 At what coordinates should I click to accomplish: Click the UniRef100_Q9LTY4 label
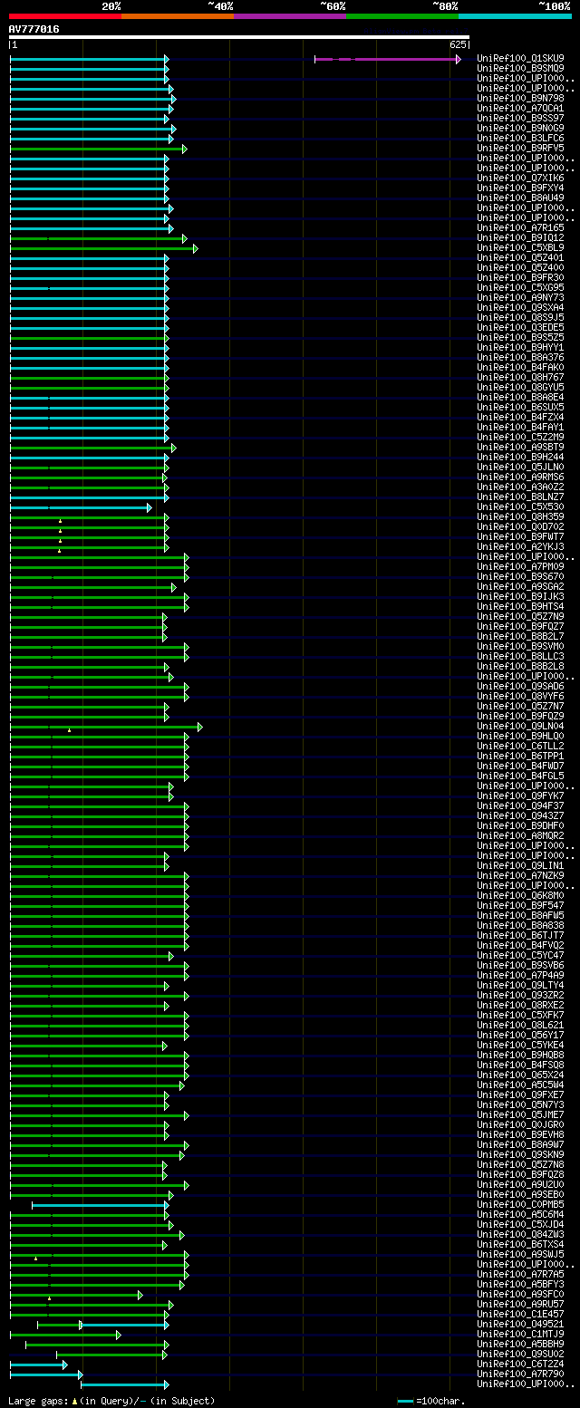tap(520, 985)
